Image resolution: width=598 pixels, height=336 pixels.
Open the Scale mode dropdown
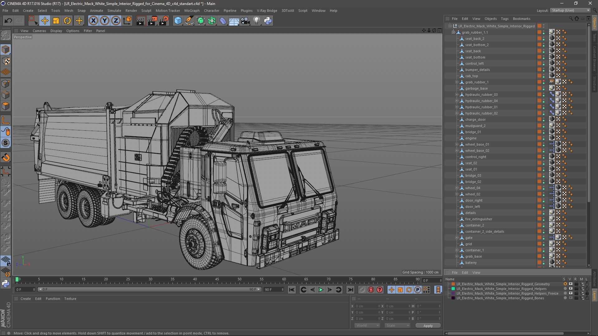397,325
